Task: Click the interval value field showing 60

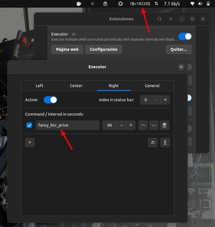Action: click(x=110, y=125)
